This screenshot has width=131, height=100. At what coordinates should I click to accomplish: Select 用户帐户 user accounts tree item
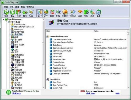[18, 85]
